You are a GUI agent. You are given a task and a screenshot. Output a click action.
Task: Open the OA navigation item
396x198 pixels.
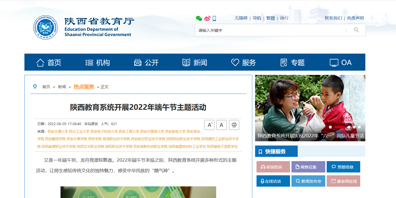(341, 62)
